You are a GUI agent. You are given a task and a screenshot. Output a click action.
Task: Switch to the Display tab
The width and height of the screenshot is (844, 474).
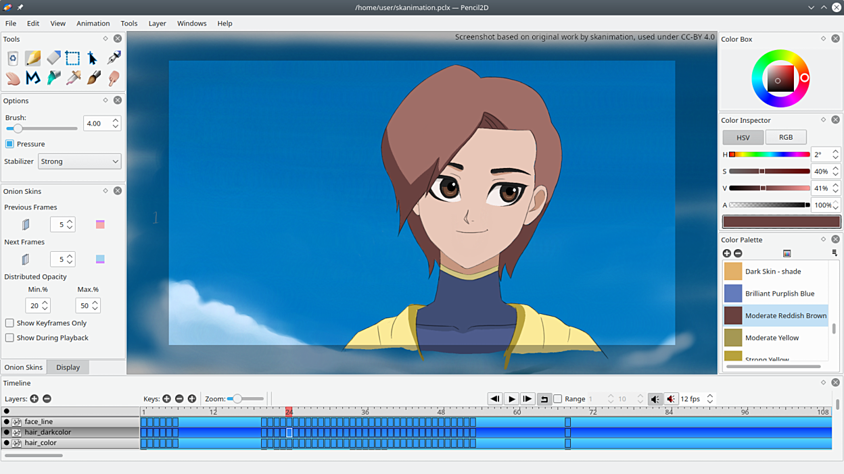pyautogui.click(x=68, y=367)
